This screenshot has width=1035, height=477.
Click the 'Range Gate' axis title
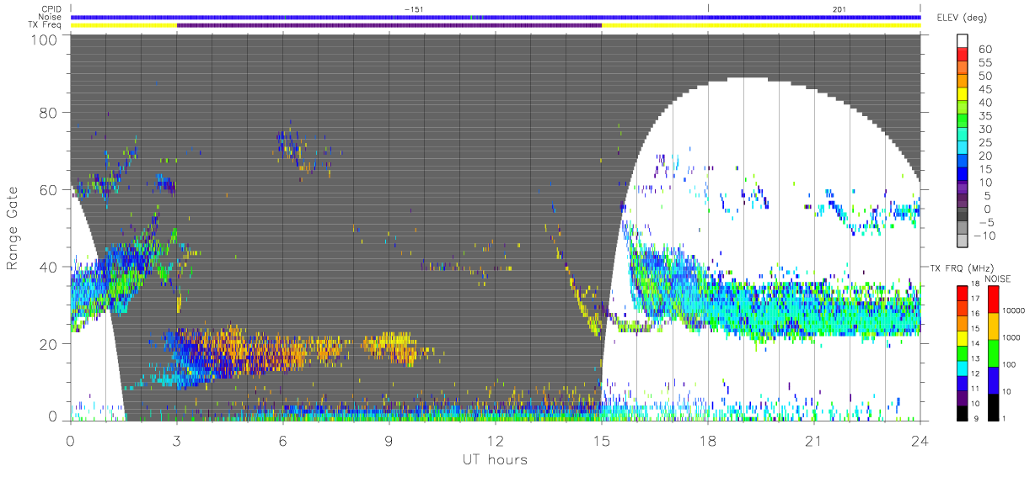click(13, 228)
